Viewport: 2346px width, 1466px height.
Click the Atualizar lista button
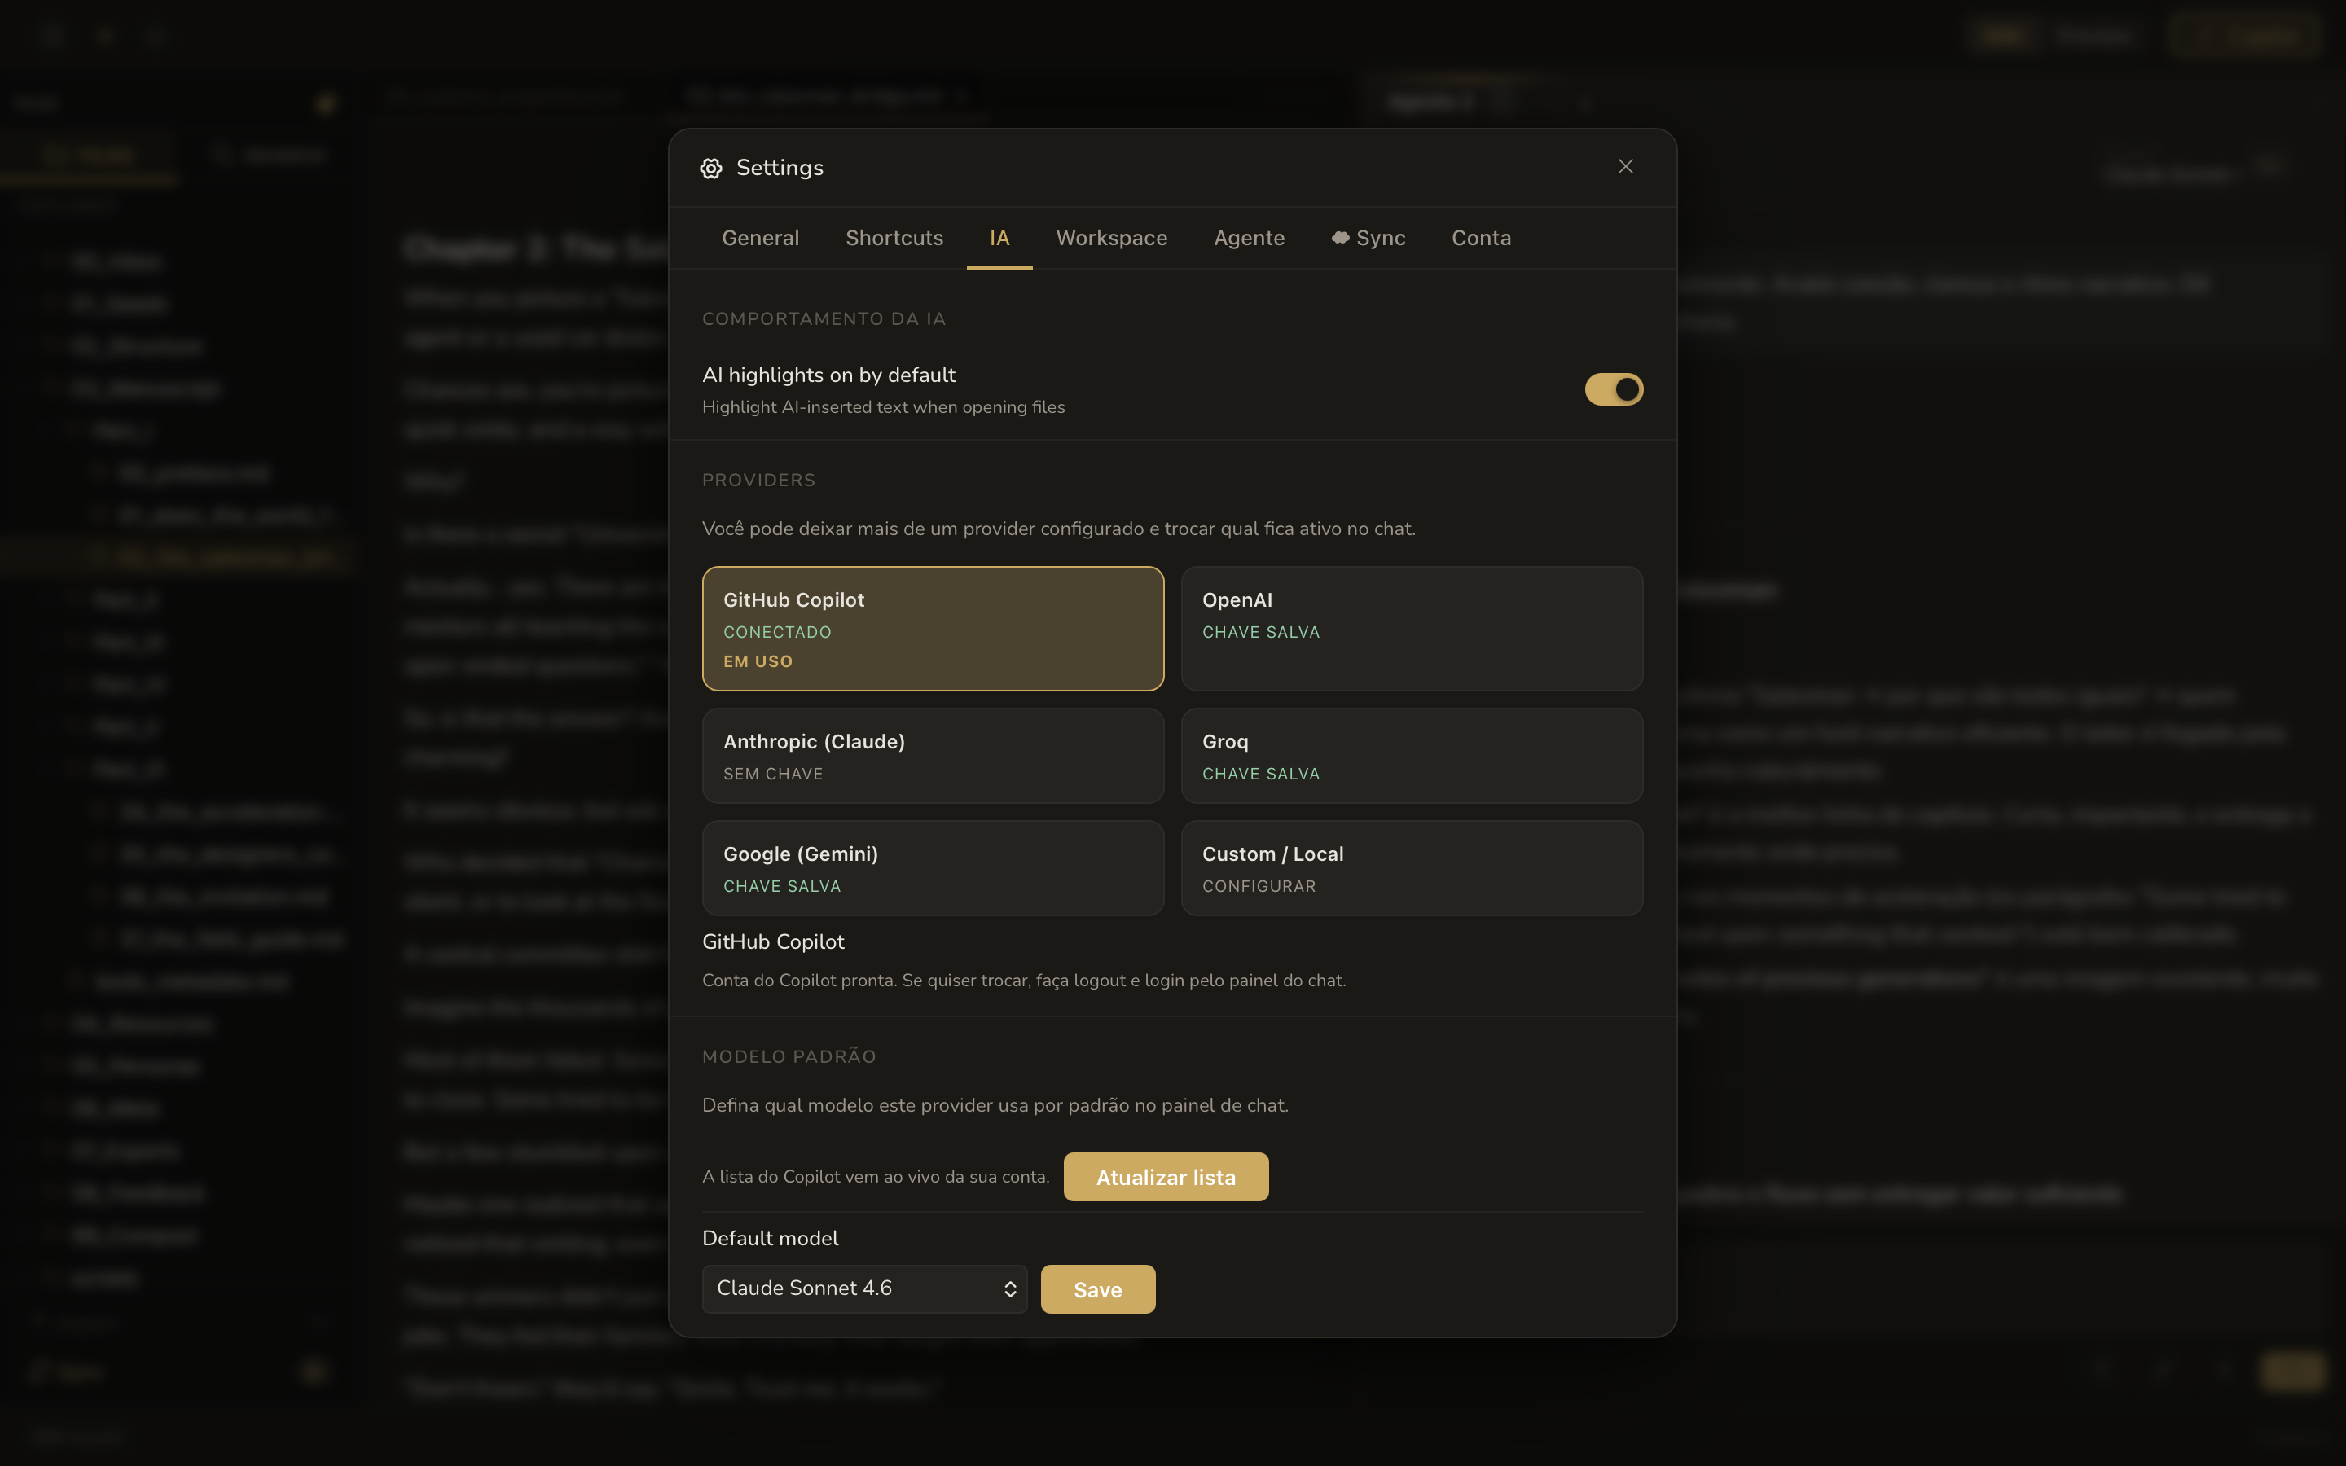pyautogui.click(x=1165, y=1176)
